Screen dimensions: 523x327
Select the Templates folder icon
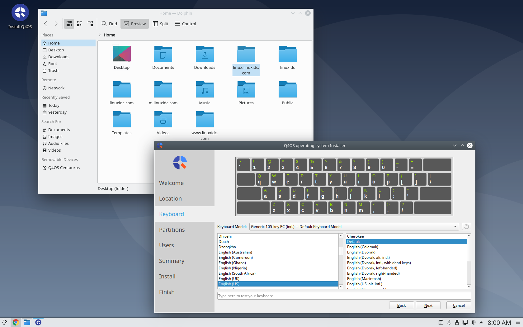(x=122, y=119)
